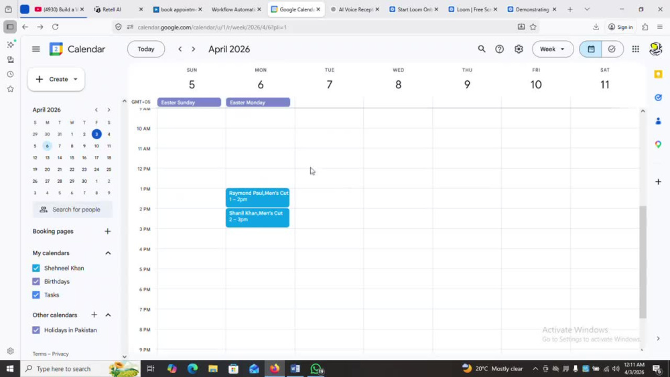Open the Create dropdown arrow
Viewport: 670px width, 377px height.
coord(76,79)
